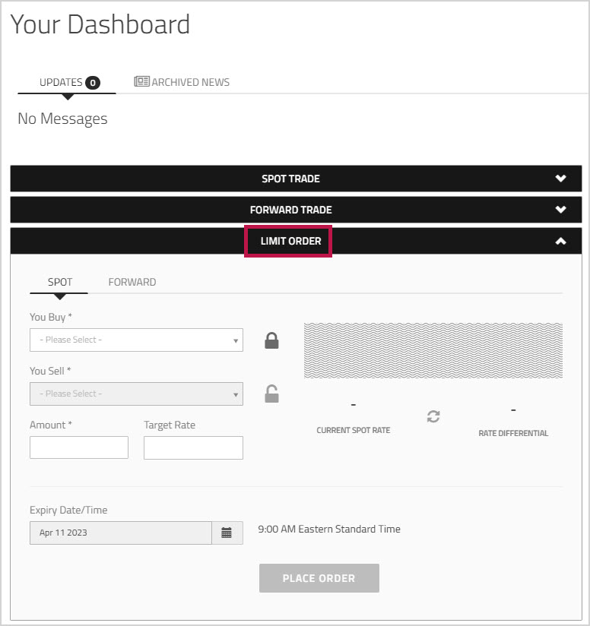Click the Updates count badge
The image size is (590, 626).
[x=92, y=81]
